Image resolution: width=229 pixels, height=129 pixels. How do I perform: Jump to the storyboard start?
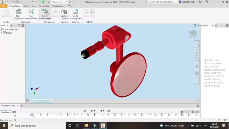pyautogui.click(x=84, y=111)
